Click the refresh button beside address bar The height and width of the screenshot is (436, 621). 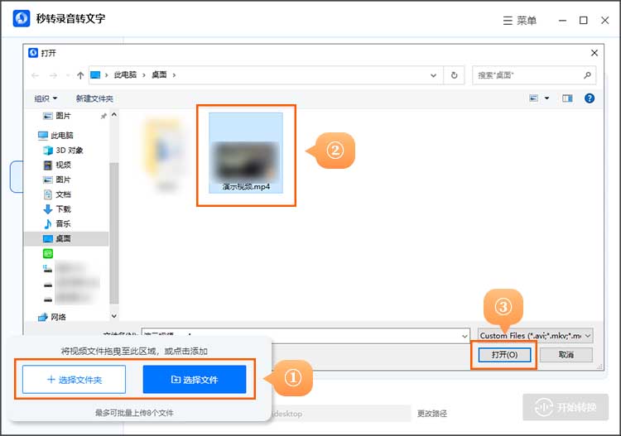tap(454, 75)
